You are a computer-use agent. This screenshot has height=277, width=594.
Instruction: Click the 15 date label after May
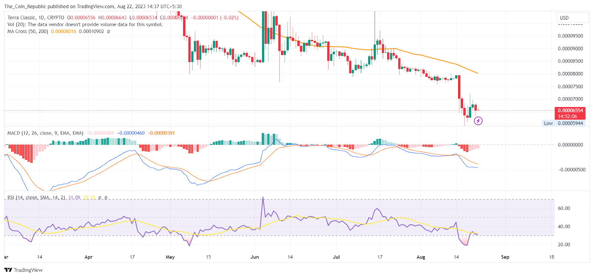[208, 257]
